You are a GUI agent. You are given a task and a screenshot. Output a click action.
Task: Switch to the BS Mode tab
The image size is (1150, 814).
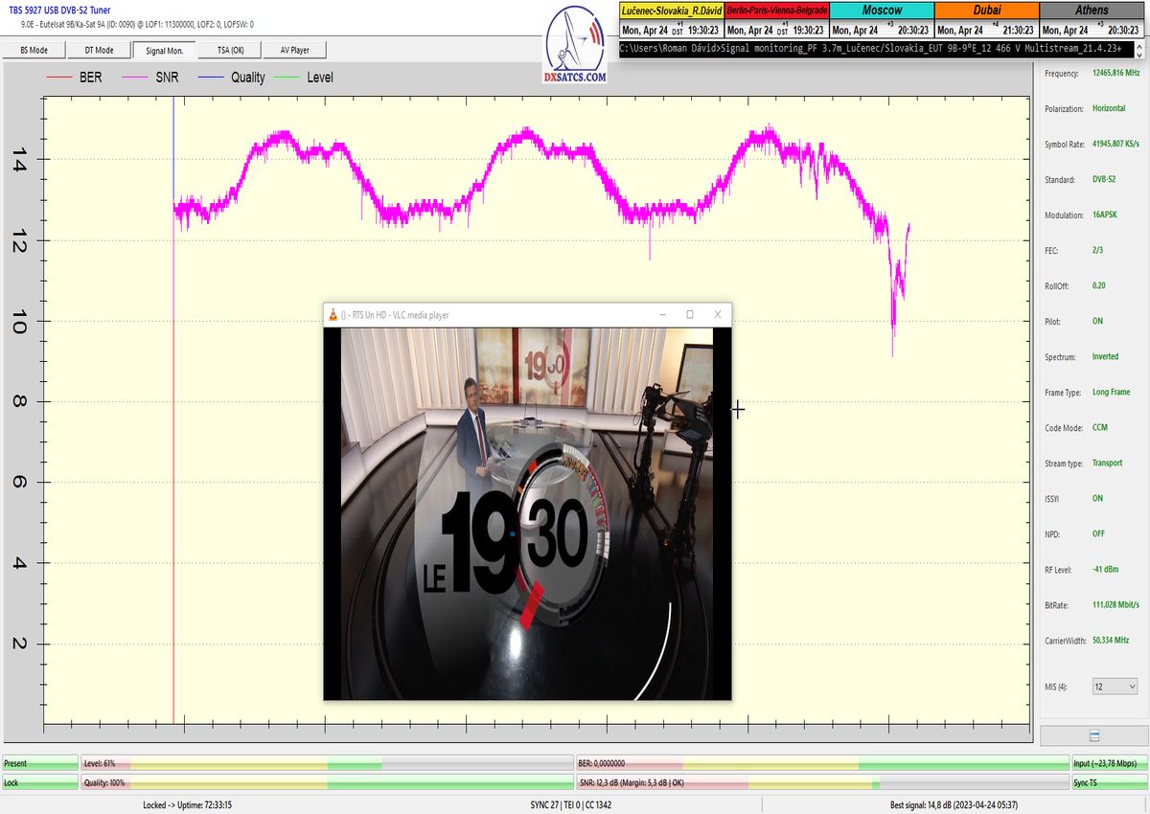[x=34, y=50]
